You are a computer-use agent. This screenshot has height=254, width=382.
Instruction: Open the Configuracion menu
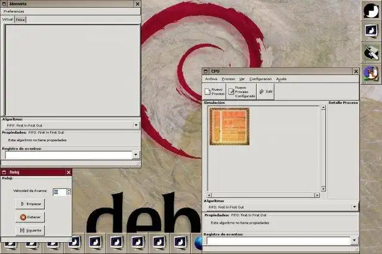[x=260, y=79]
